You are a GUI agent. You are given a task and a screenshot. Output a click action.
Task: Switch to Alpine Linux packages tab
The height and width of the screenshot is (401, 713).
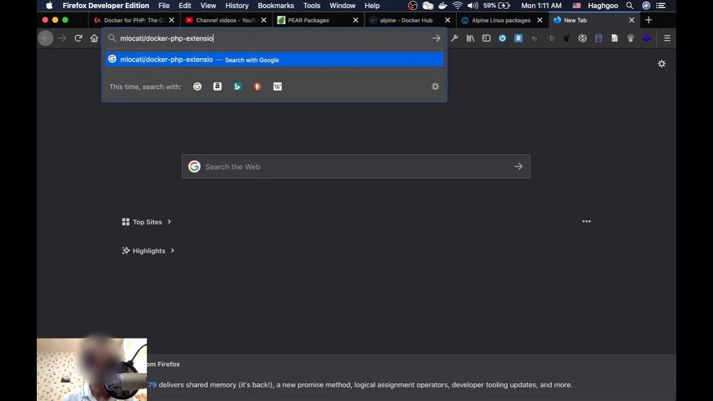tap(501, 20)
